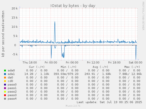Click the 'Min (-/+)' column header

(x=68, y=67)
